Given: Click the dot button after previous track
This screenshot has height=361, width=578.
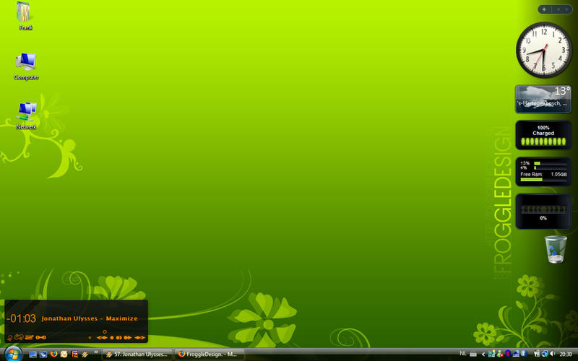Looking at the screenshot, I should click(112, 337).
